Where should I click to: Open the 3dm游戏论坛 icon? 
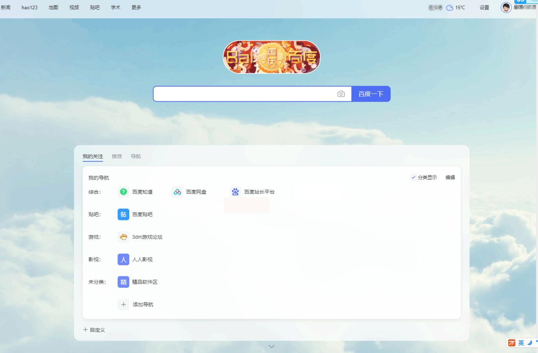(123, 237)
